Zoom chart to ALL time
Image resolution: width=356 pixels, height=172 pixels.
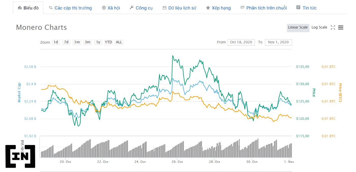coord(119,42)
